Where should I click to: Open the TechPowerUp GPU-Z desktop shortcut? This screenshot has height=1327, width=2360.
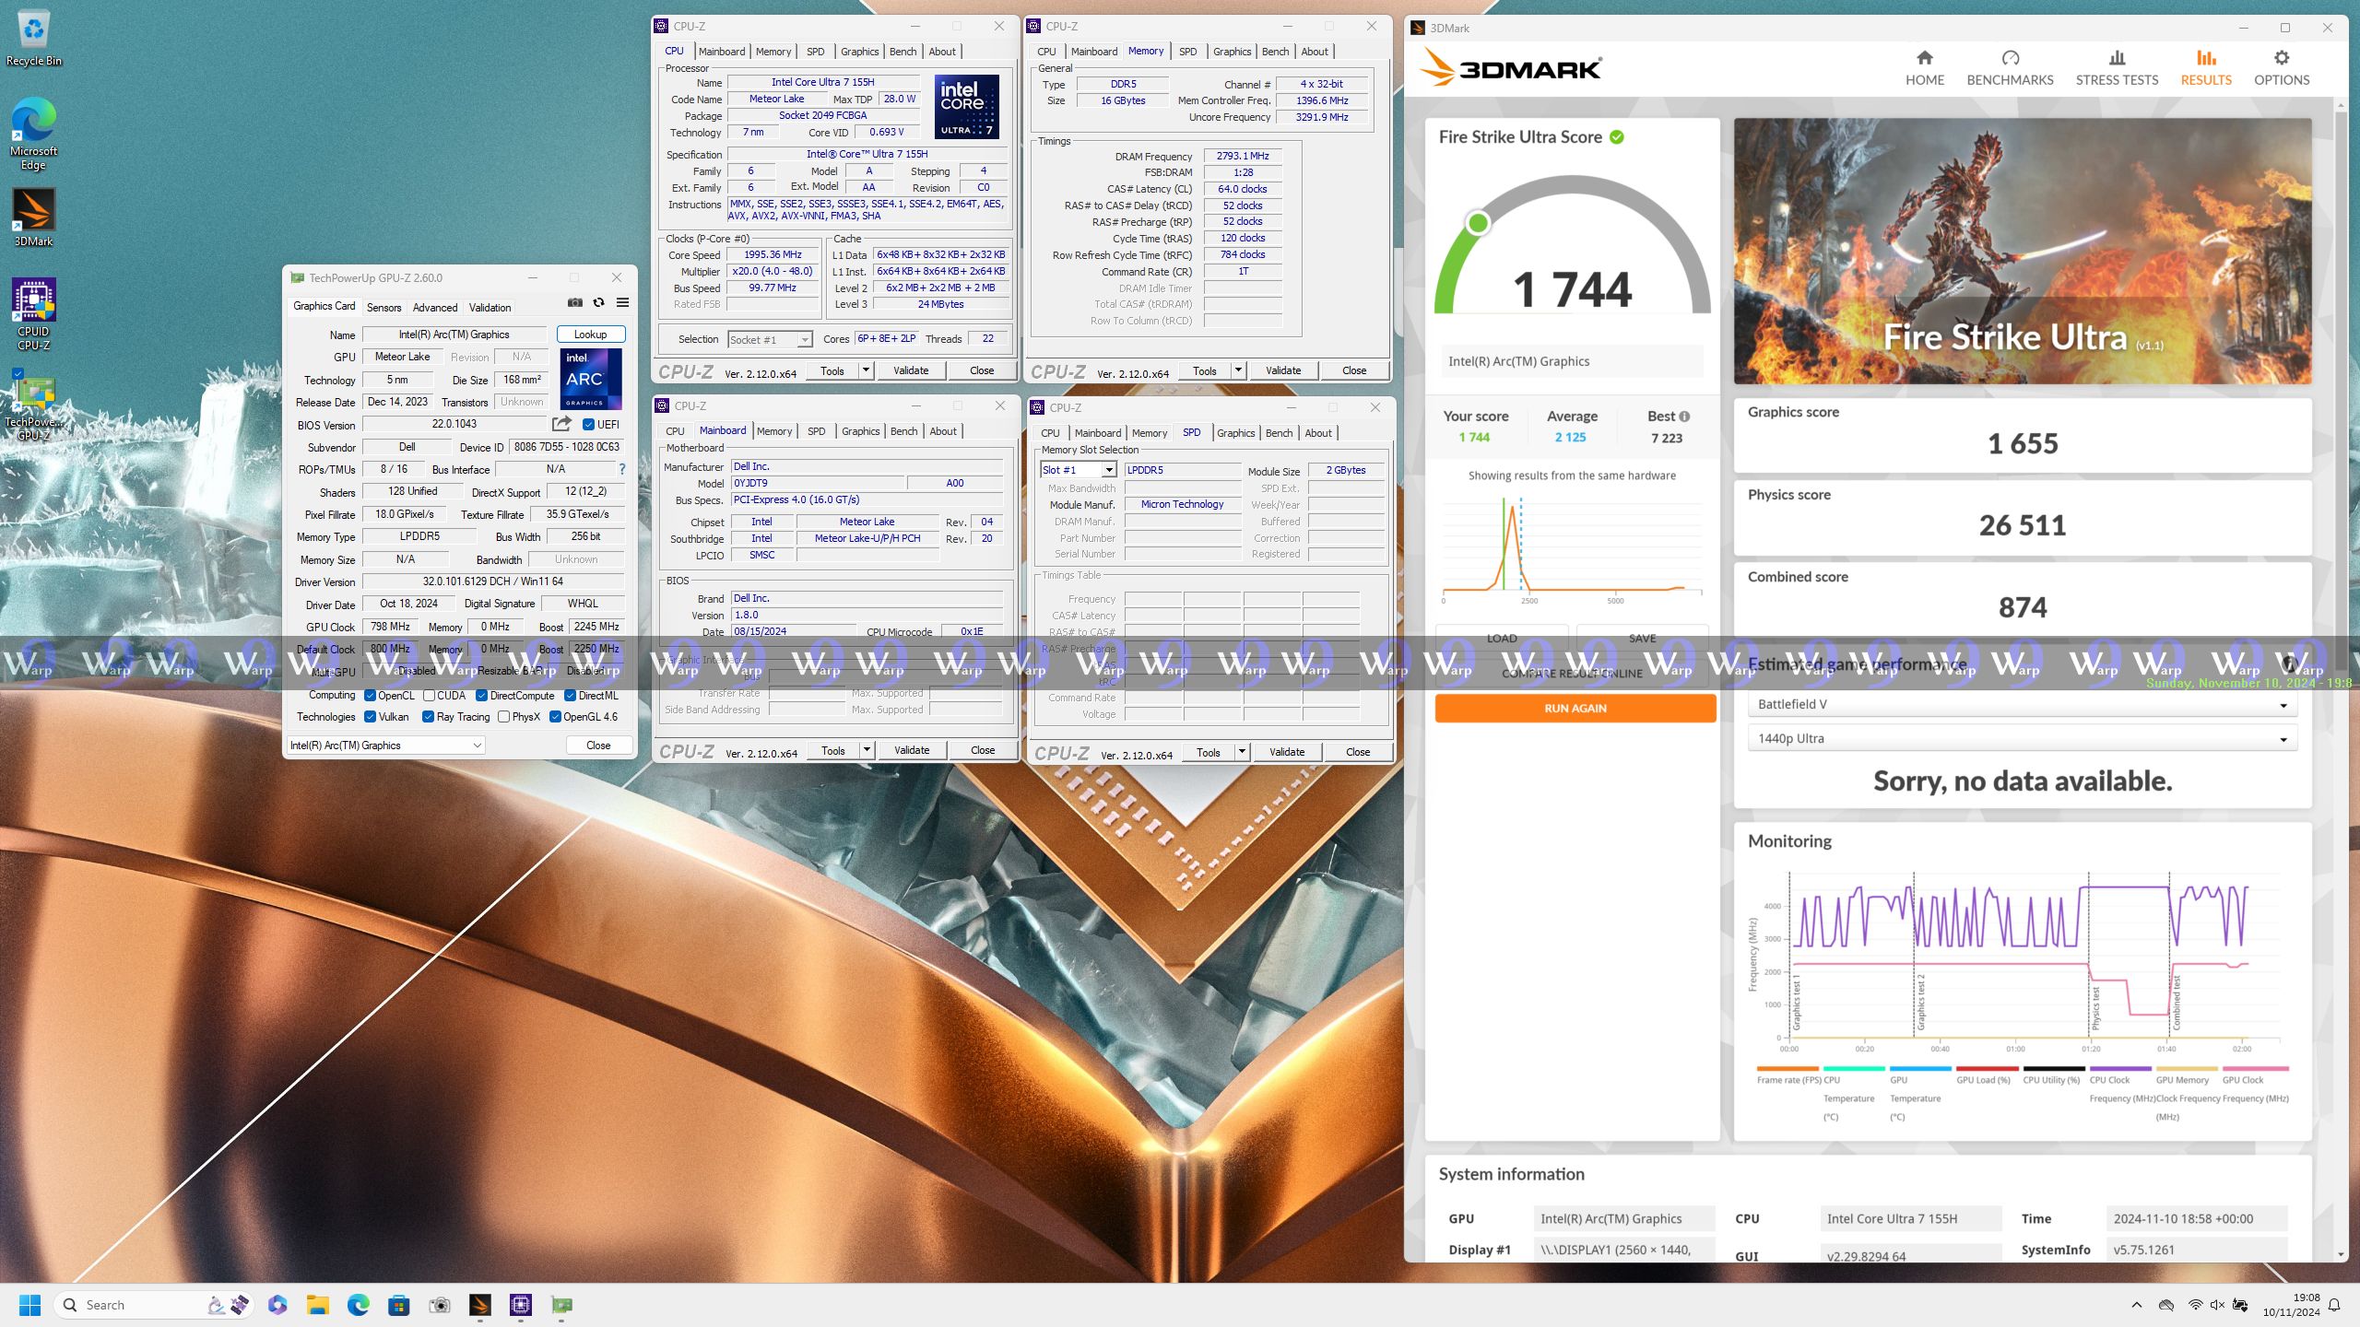[34, 407]
